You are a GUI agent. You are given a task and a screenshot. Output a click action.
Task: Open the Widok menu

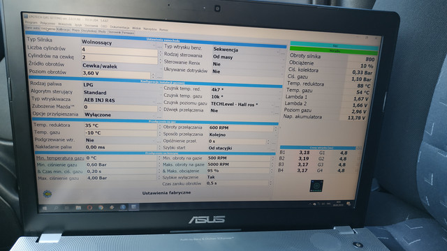point(136,28)
